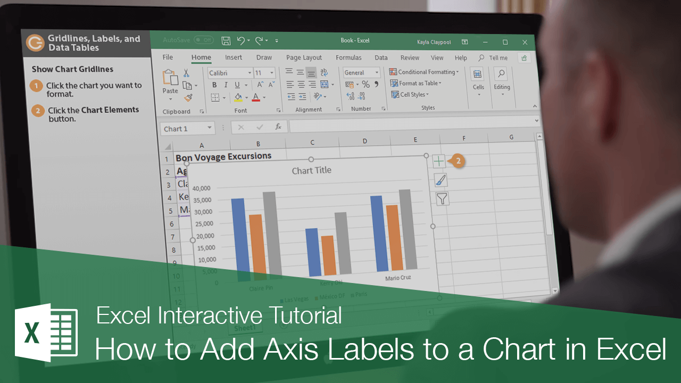Click the Wrap Text icon
681x383 pixels.
click(x=325, y=72)
